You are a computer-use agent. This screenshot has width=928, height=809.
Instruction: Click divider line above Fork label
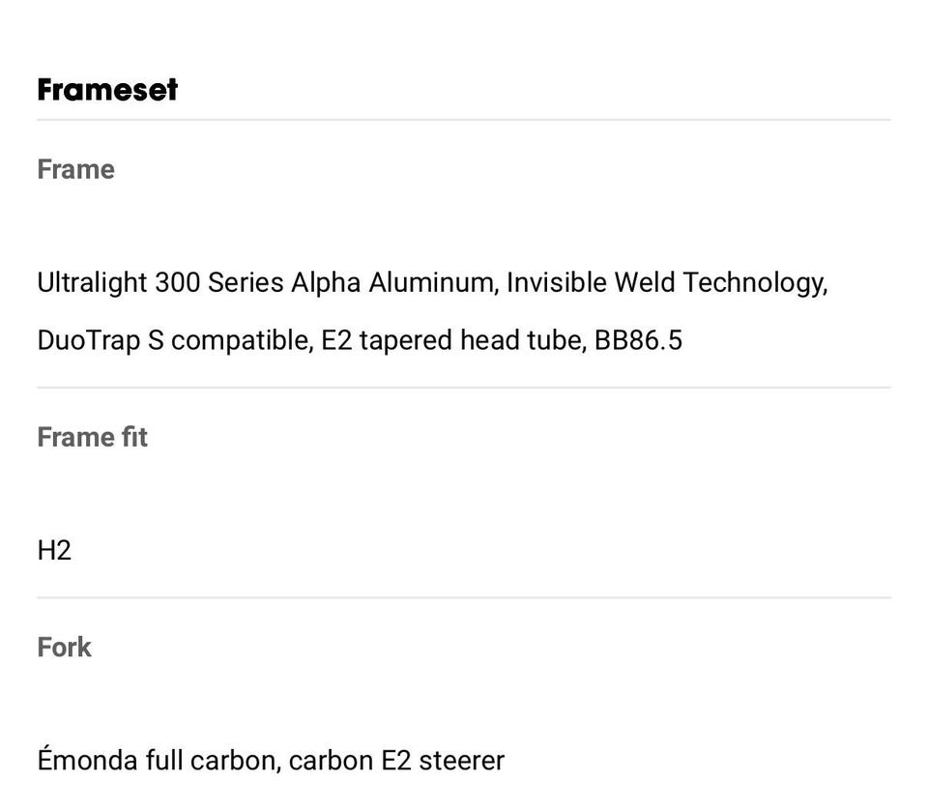[464, 597]
